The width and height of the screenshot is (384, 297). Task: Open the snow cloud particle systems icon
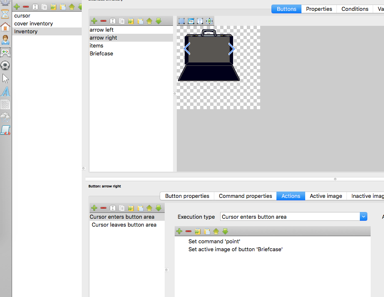click(x=5, y=117)
